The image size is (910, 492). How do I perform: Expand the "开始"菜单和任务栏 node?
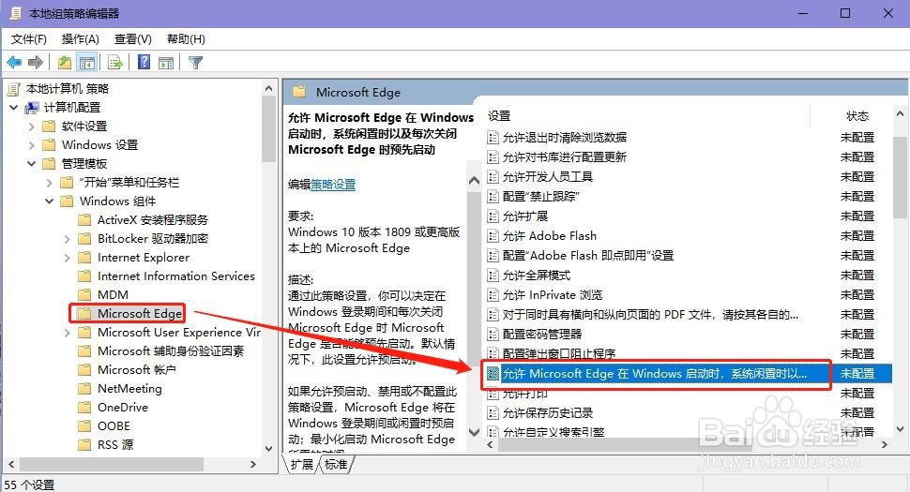[x=50, y=183]
